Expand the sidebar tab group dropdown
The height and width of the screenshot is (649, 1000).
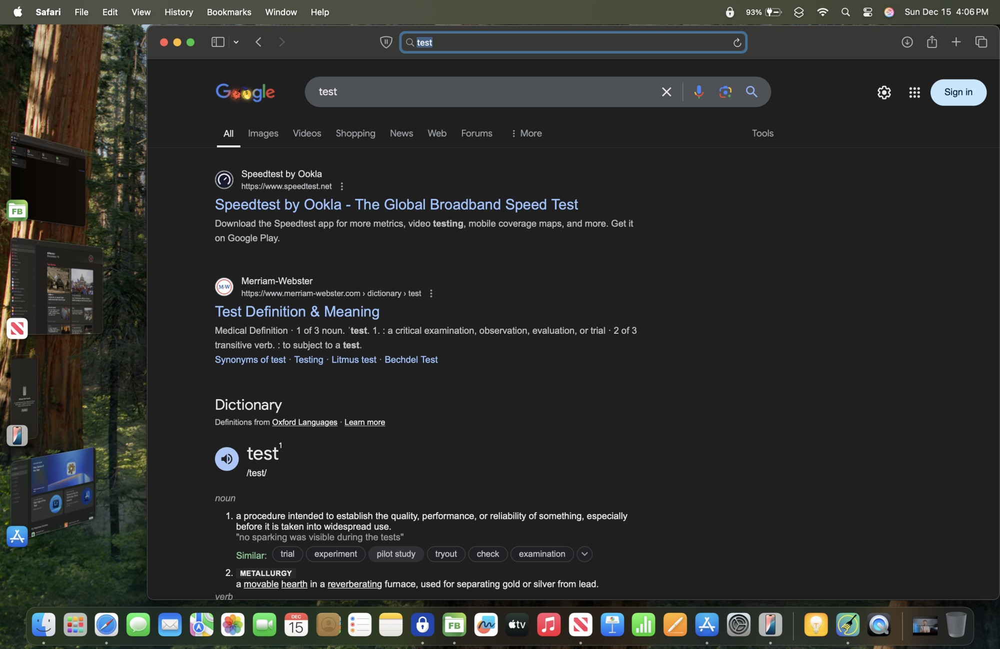pyautogui.click(x=236, y=42)
